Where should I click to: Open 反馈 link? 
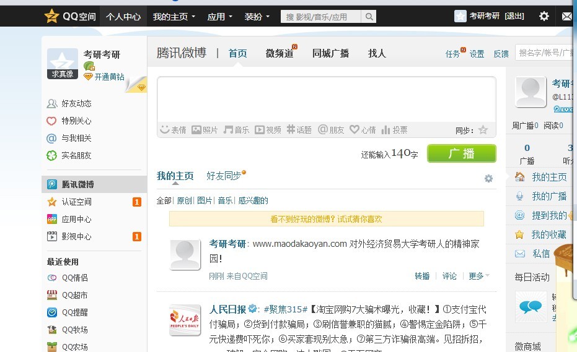click(x=501, y=54)
